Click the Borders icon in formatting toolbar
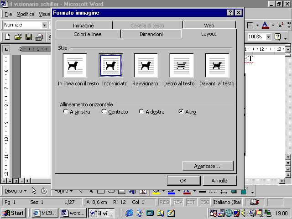The height and width of the screenshot is (219, 292). (x=250, y=25)
